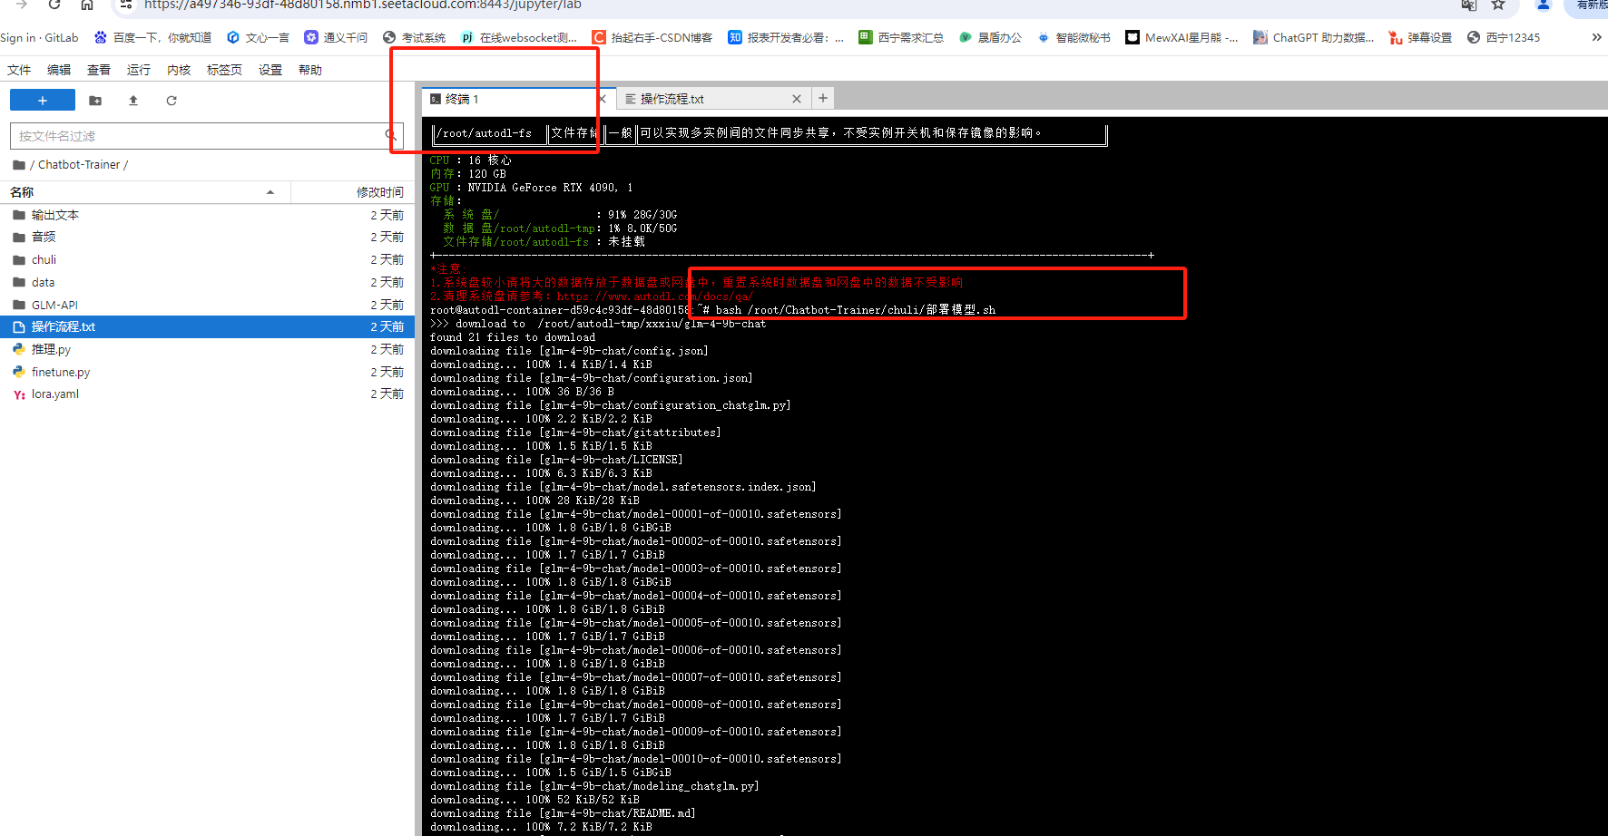Open the 标签页 menu

tap(224, 70)
